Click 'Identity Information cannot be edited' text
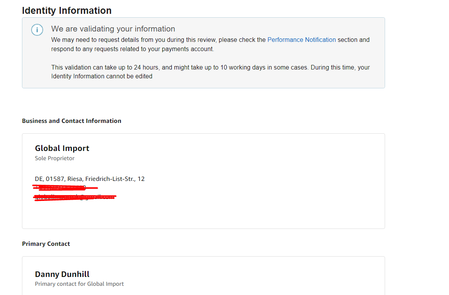 (x=102, y=76)
